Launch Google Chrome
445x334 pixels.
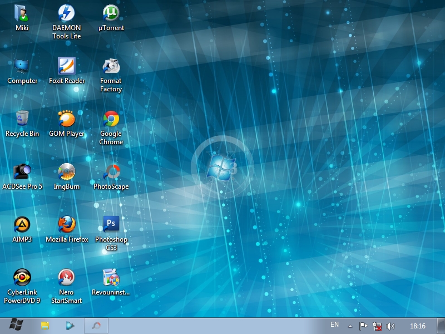point(110,118)
